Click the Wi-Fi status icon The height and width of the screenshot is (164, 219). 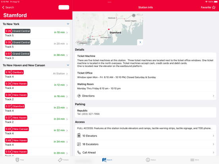pos(206,2)
